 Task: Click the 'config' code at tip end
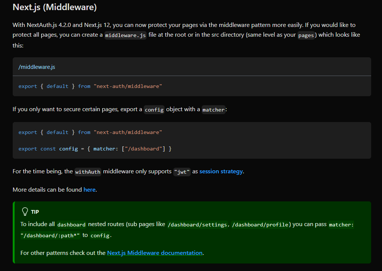pos(100,235)
